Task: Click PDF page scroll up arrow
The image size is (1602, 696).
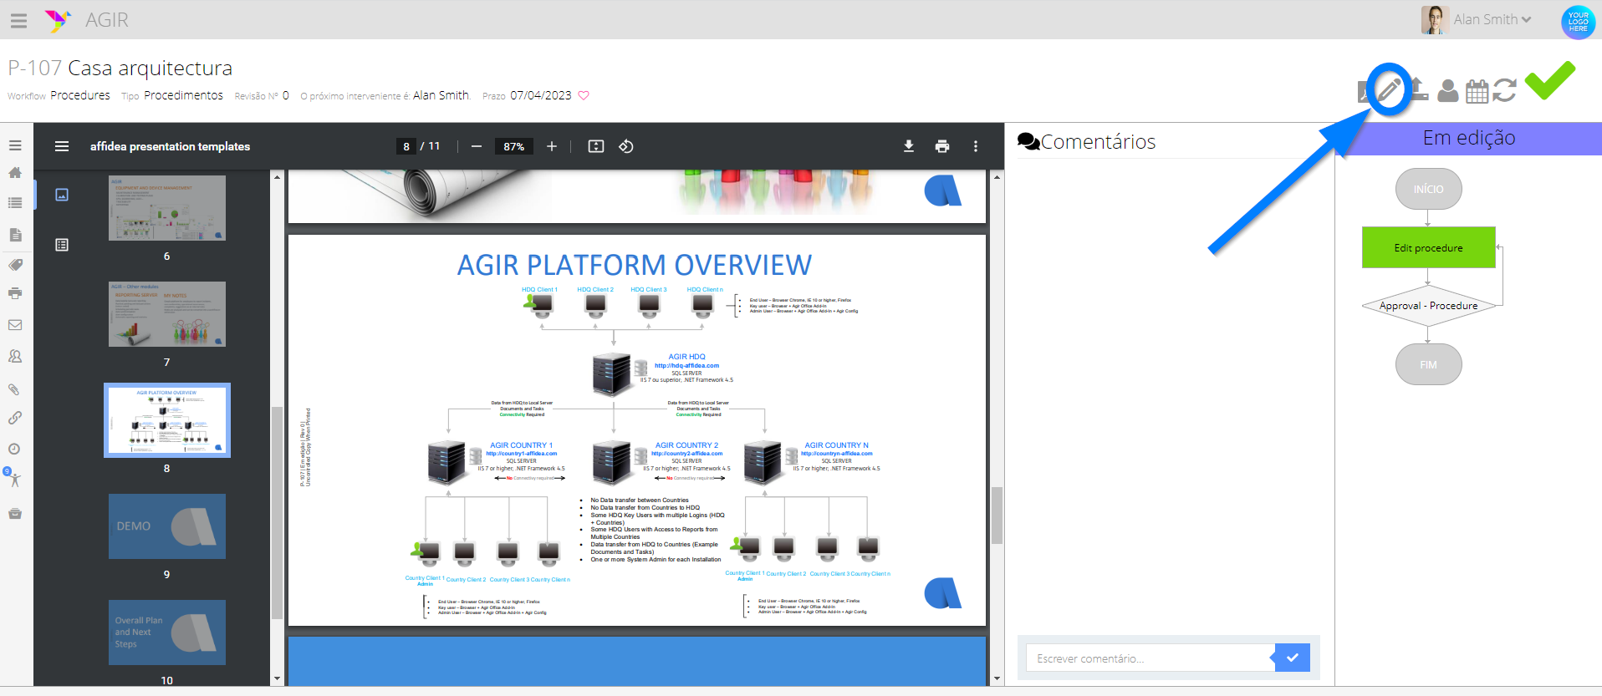Action: (x=997, y=177)
